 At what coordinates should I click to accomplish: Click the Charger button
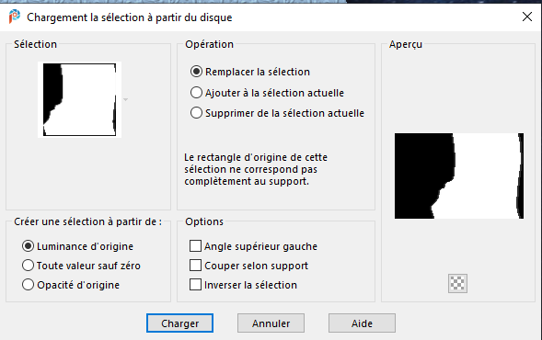tap(179, 323)
